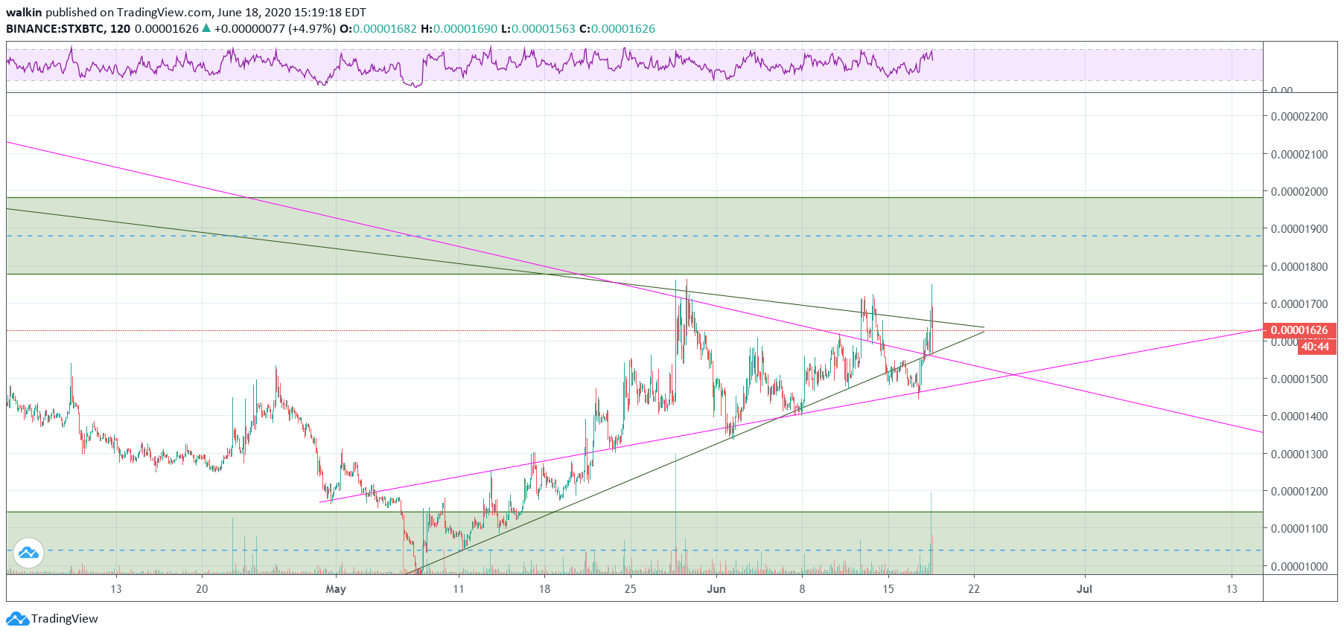
Task: Click the O:0.00001682 open value
Action: click(378, 28)
